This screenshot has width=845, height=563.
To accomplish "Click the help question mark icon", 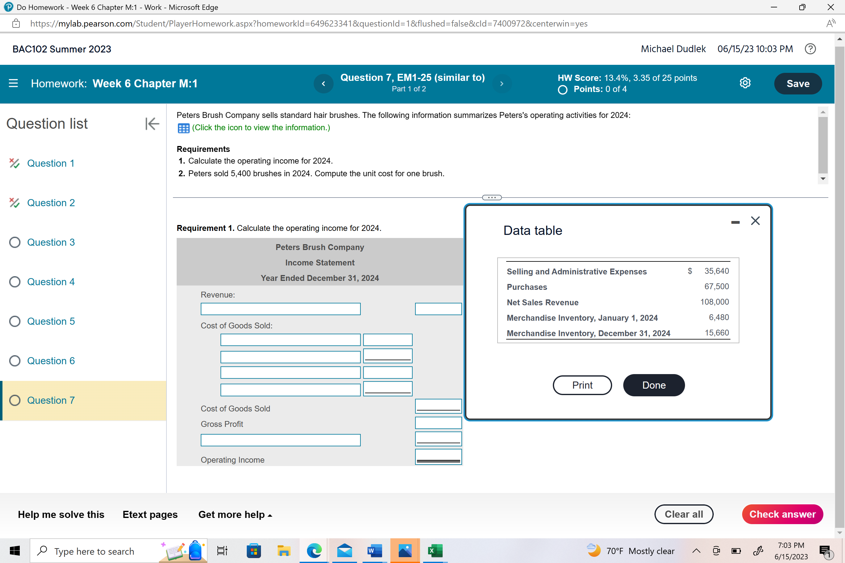I will click(x=810, y=49).
